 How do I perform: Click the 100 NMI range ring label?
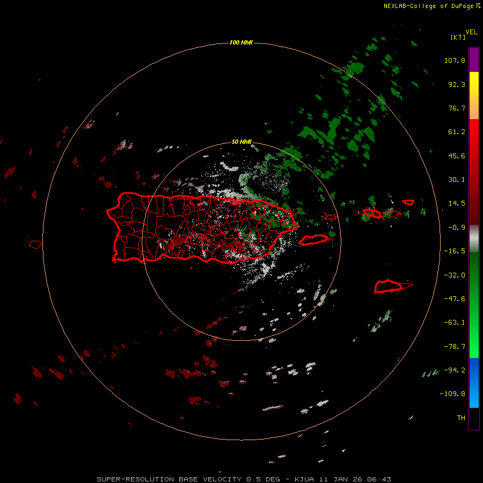[241, 42]
